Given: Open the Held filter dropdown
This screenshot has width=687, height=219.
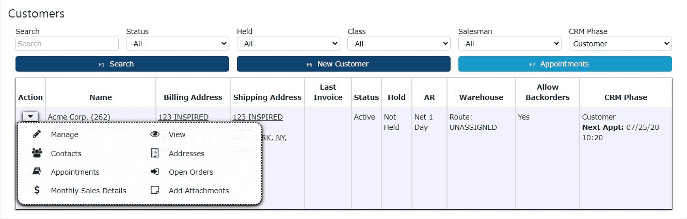Looking at the screenshot, I should click(x=288, y=44).
